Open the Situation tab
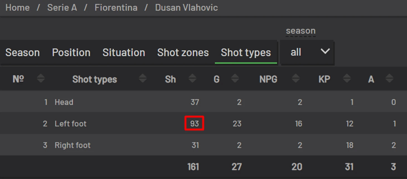The height and width of the screenshot is (179, 407). click(124, 52)
